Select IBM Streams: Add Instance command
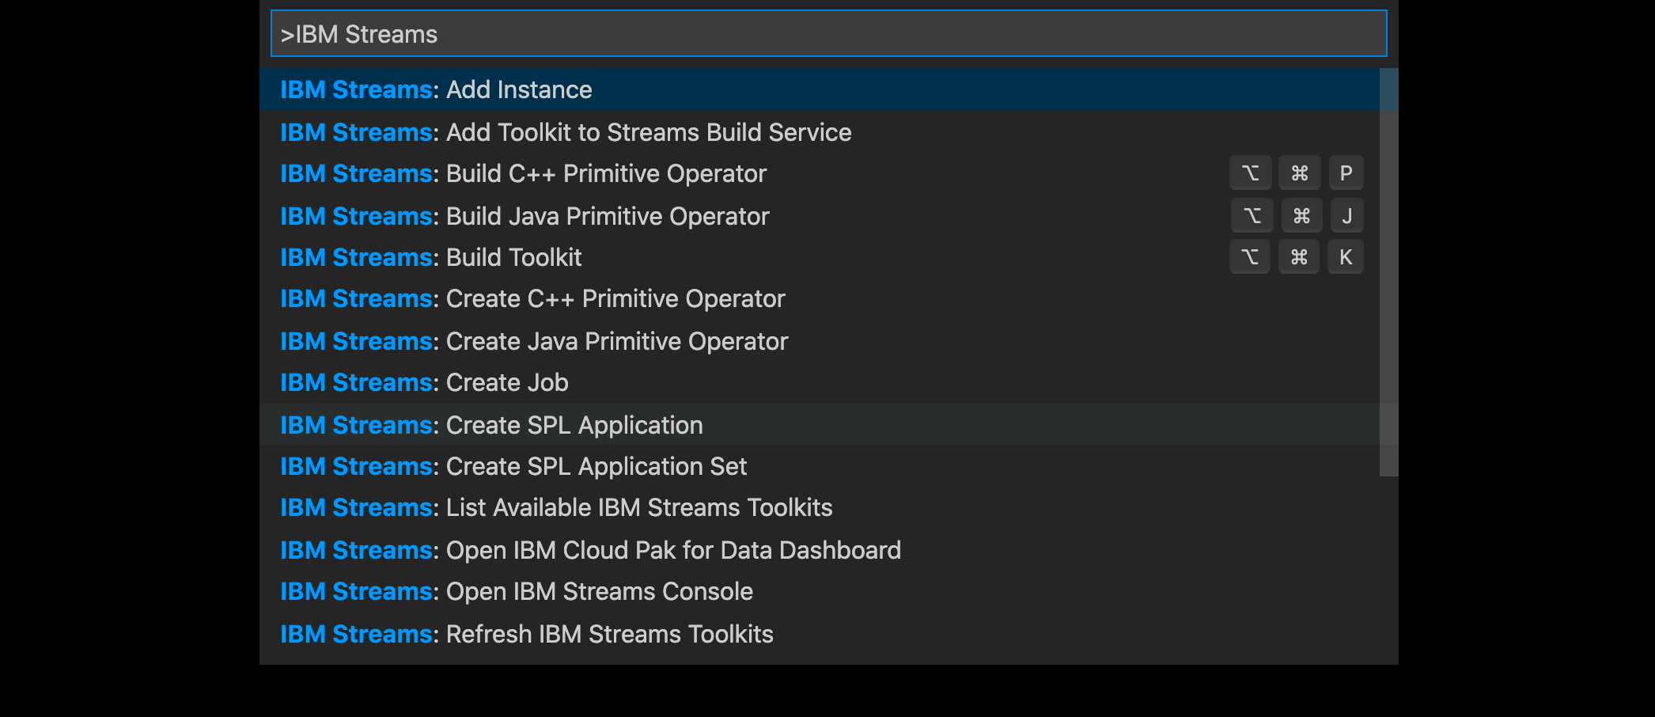1655x717 pixels. (820, 89)
